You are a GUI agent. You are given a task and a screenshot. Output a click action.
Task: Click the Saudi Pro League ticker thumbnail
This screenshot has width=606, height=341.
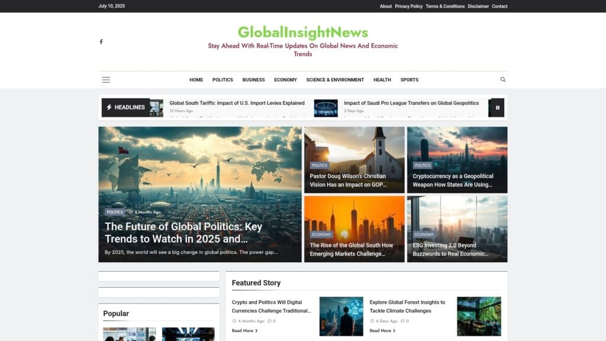[326, 108]
